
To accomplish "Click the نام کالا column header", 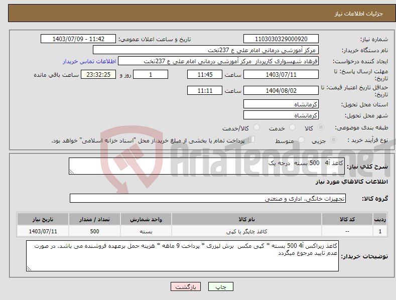I will 246,219.
